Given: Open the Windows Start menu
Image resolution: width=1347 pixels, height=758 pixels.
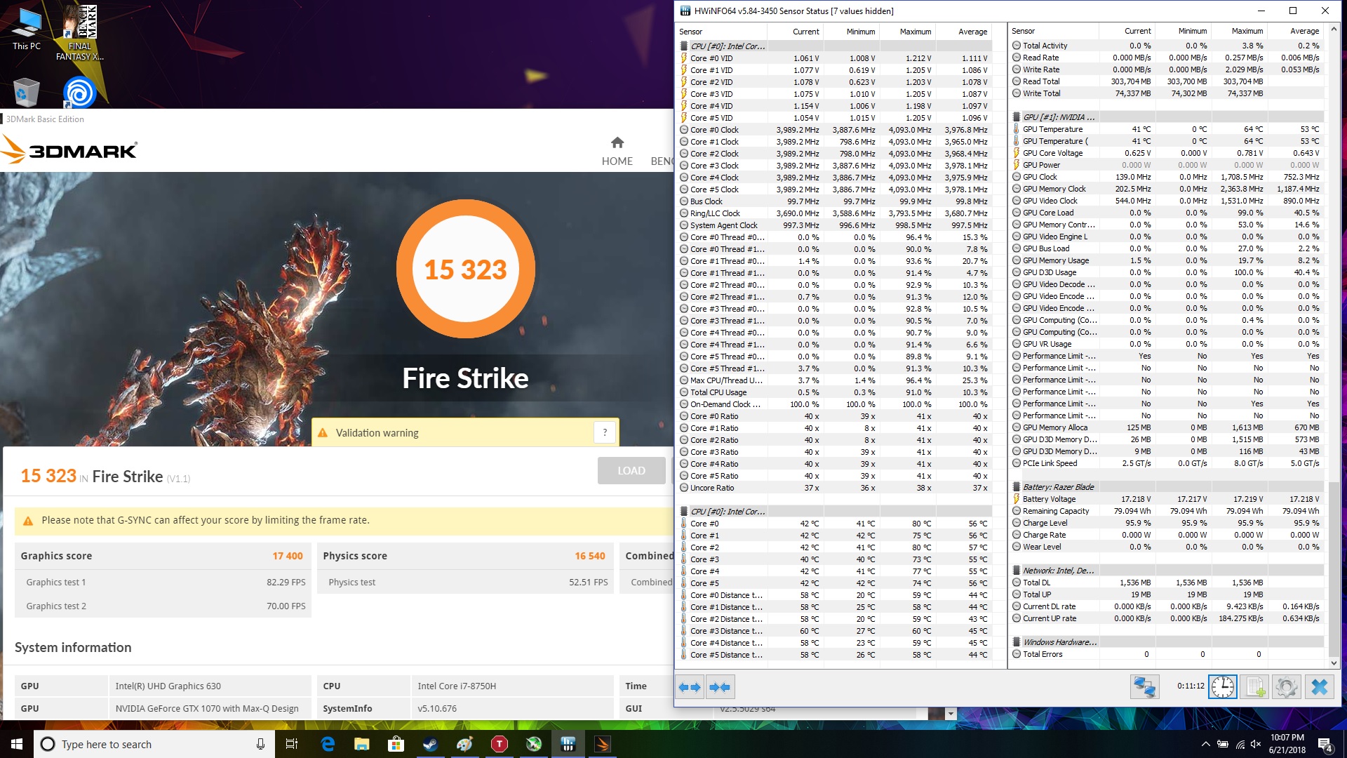Looking at the screenshot, I should 17,744.
